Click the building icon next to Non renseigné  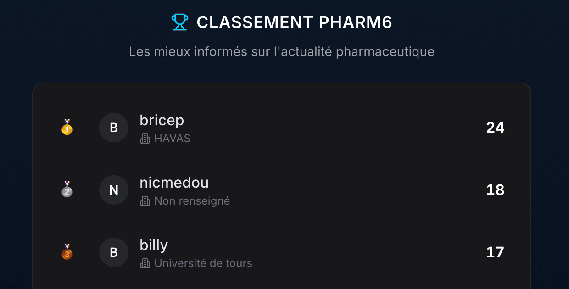[x=145, y=201]
